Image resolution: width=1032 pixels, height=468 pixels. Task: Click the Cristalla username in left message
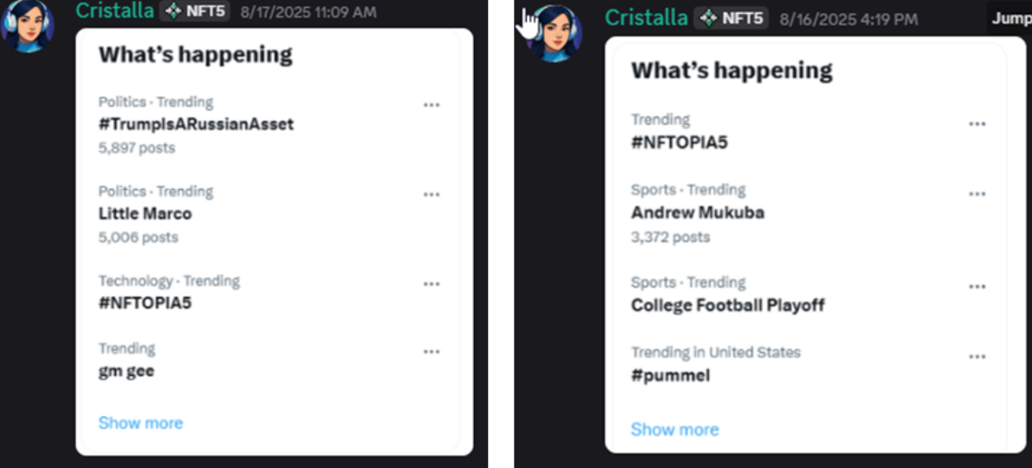point(114,11)
